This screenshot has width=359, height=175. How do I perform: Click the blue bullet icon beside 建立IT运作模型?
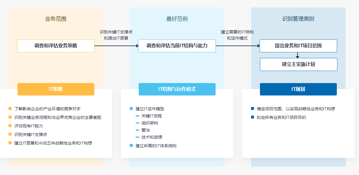131,108
